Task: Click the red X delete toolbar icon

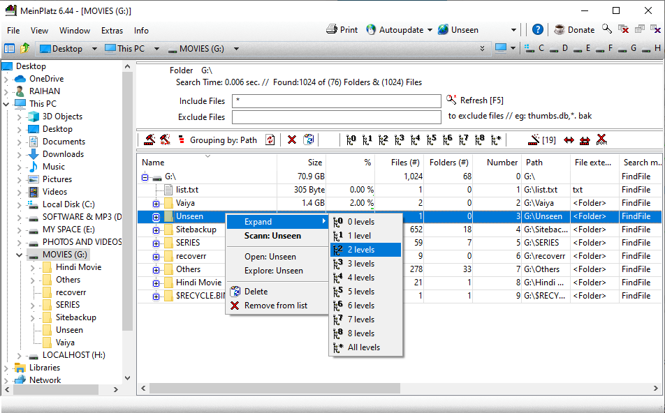Action: point(292,140)
